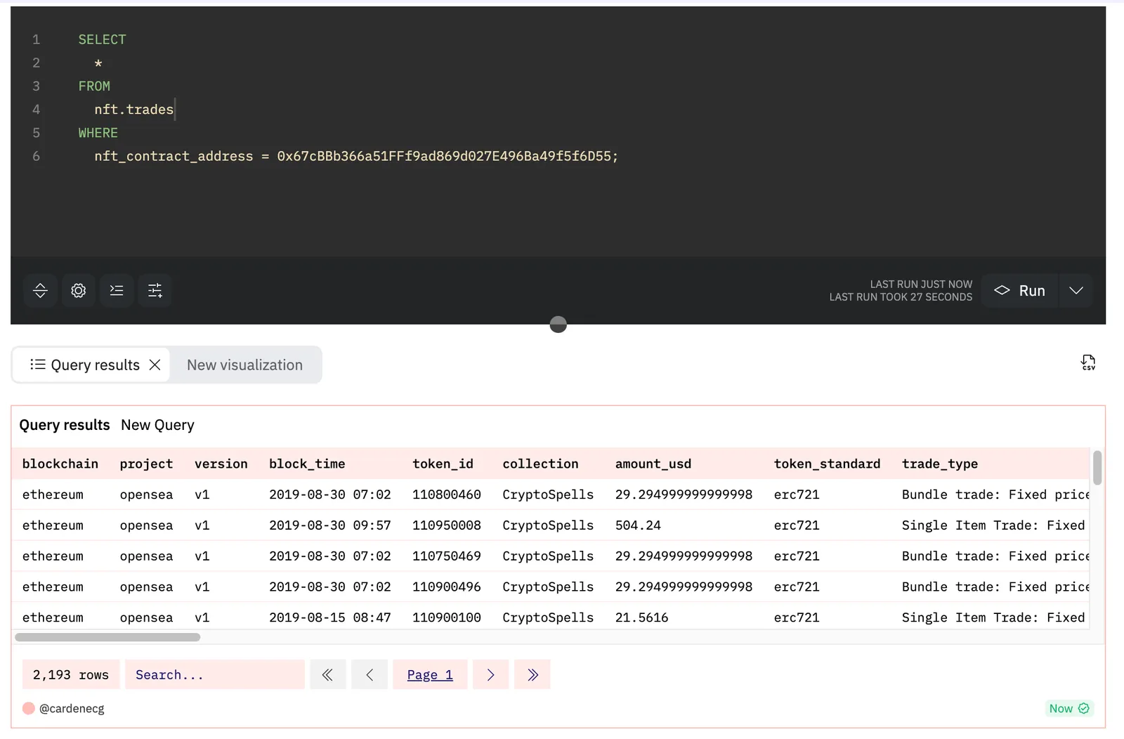Sort by the blockchain column header
1124x739 pixels.
click(60, 464)
